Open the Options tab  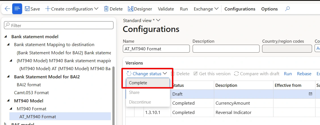(270, 9)
